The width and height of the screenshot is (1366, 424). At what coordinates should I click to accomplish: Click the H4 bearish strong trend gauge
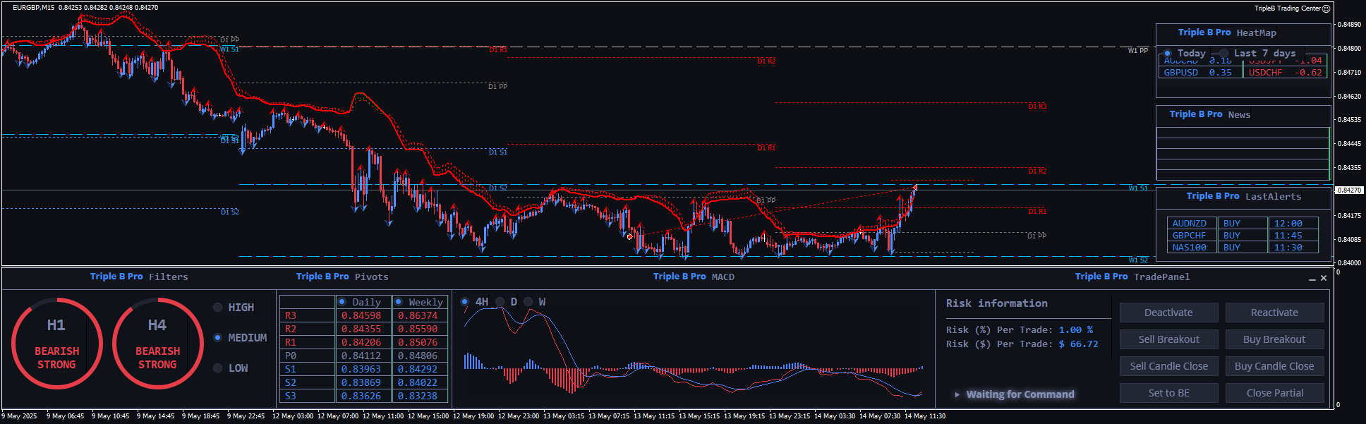click(157, 344)
